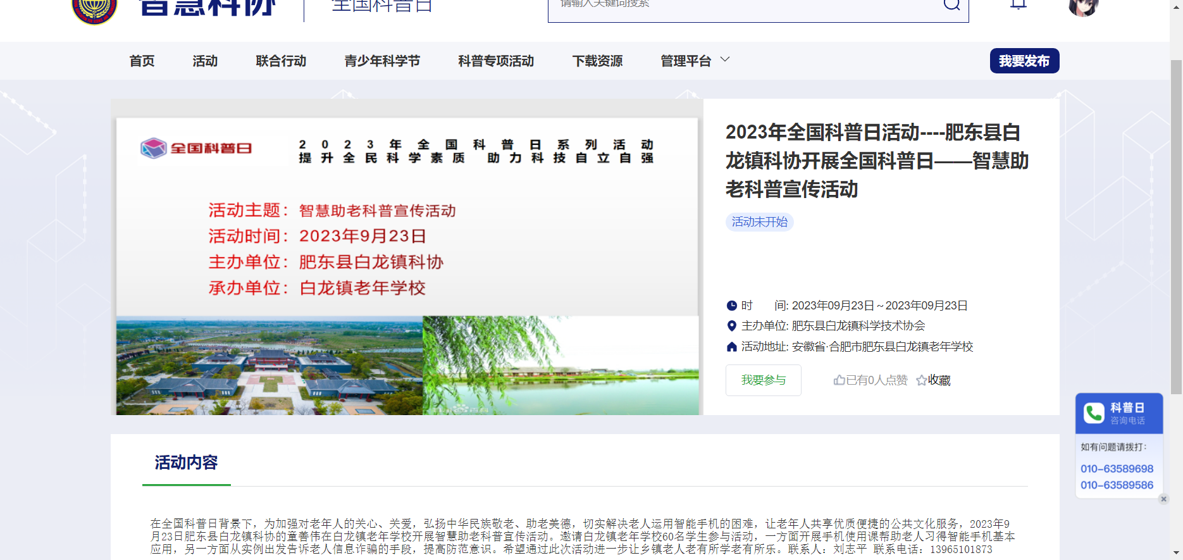Click the clock icon beside event time
Screen dimensions: 1183x560
(732, 306)
